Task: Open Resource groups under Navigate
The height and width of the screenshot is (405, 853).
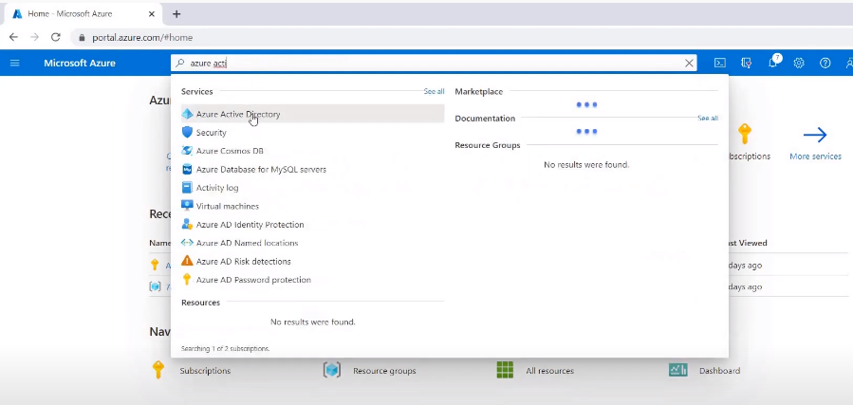Action: tap(384, 371)
